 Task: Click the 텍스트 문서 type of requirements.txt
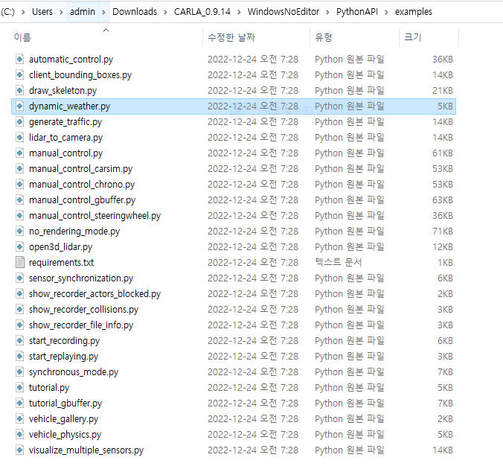coord(339,263)
